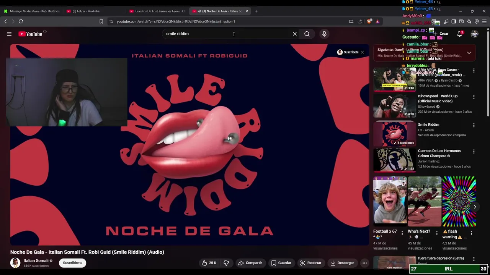The height and width of the screenshot is (275, 490).
Task: Open the YouTube guide hamburger menu
Action: 9,34
